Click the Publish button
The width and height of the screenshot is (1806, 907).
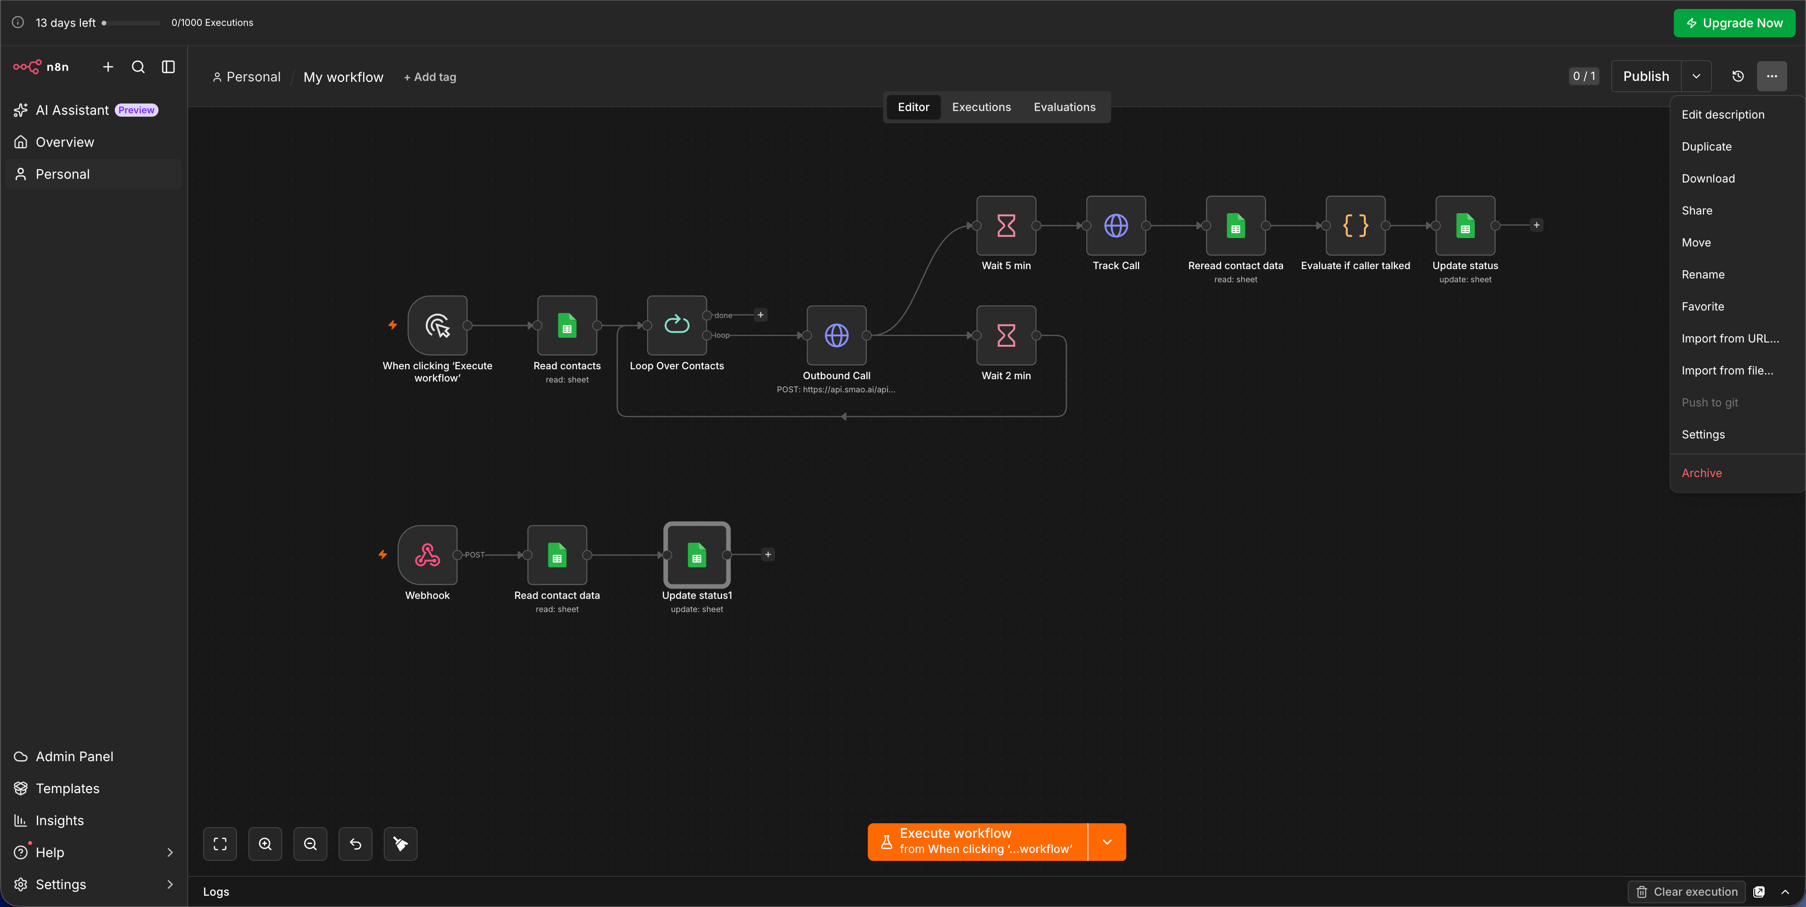(1646, 77)
